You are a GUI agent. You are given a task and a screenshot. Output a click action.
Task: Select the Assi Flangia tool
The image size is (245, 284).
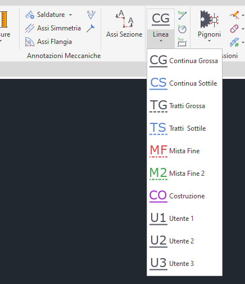click(x=48, y=42)
